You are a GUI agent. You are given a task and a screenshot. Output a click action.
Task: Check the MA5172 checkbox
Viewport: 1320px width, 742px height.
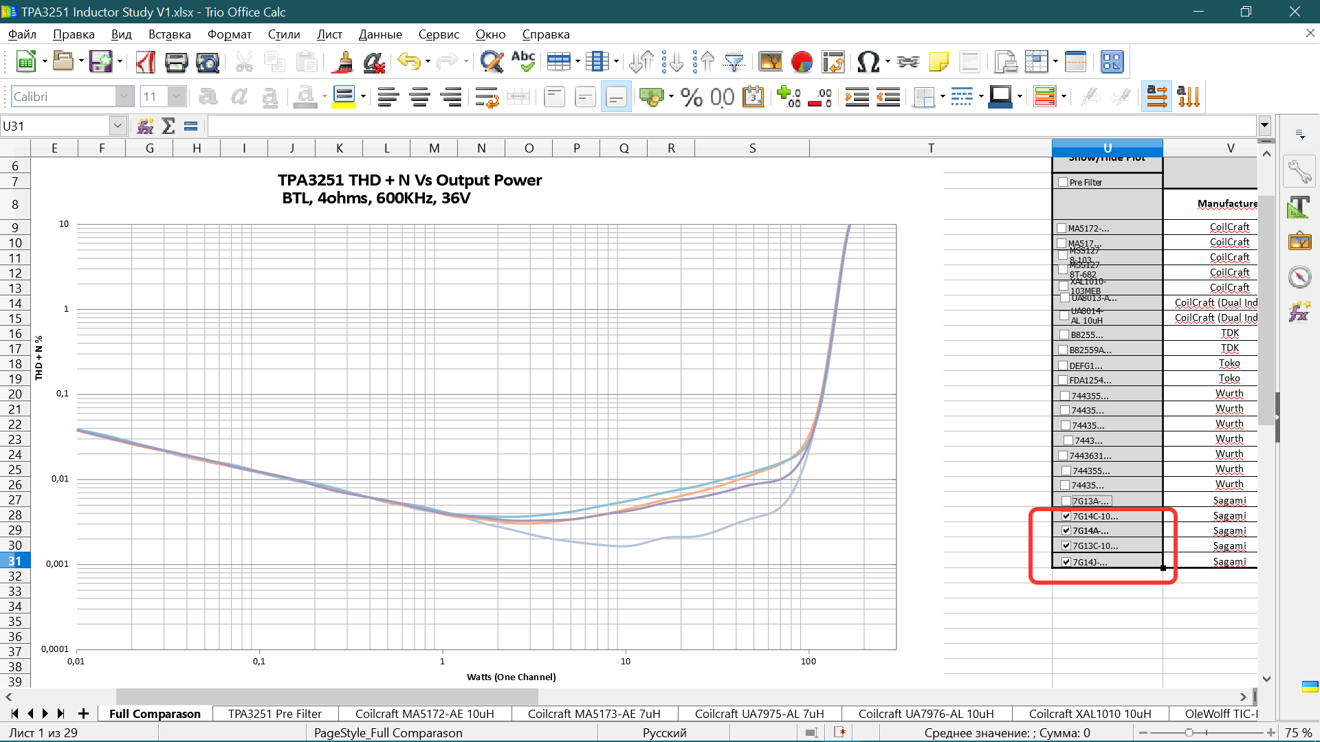[x=1061, y=228]
